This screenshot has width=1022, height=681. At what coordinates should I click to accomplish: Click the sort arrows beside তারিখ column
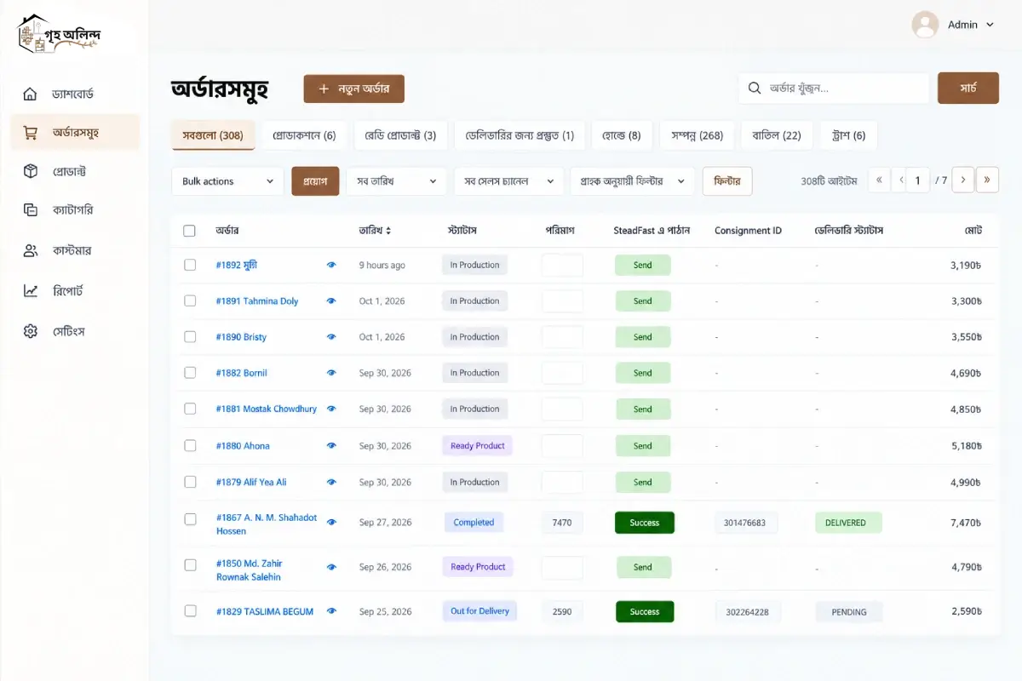coord(388,231)
